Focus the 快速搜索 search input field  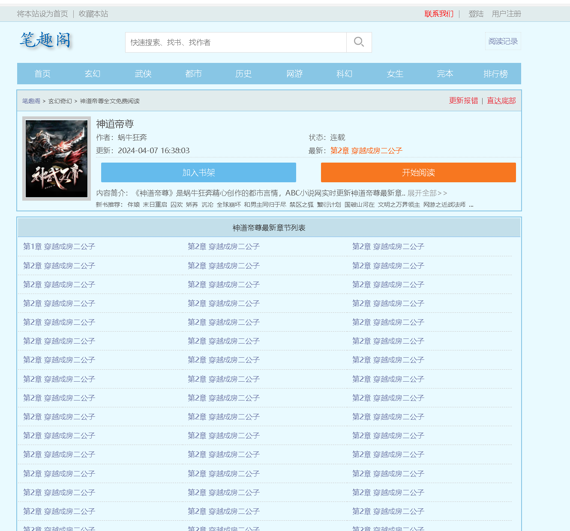(236, 42)
